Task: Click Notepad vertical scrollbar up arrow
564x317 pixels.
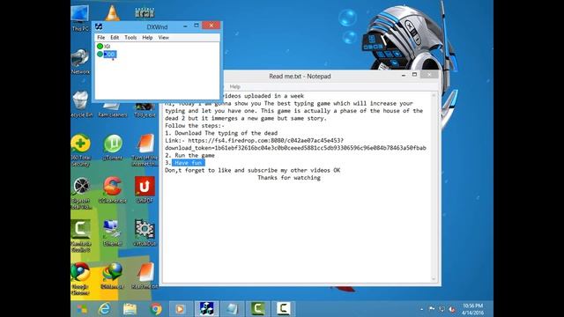Action: [x=434, y=96]
